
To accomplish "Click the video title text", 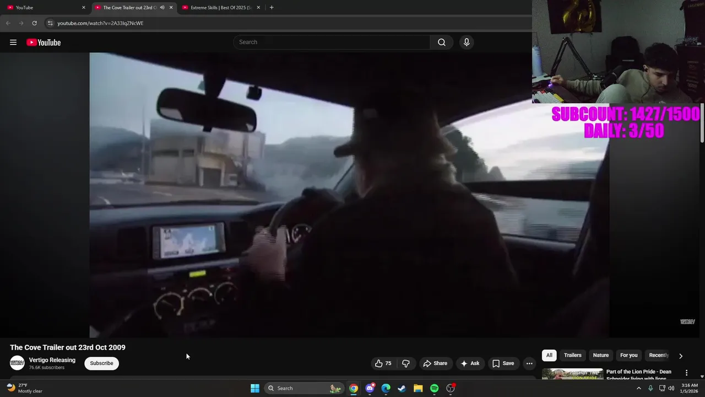I will 68,347.
